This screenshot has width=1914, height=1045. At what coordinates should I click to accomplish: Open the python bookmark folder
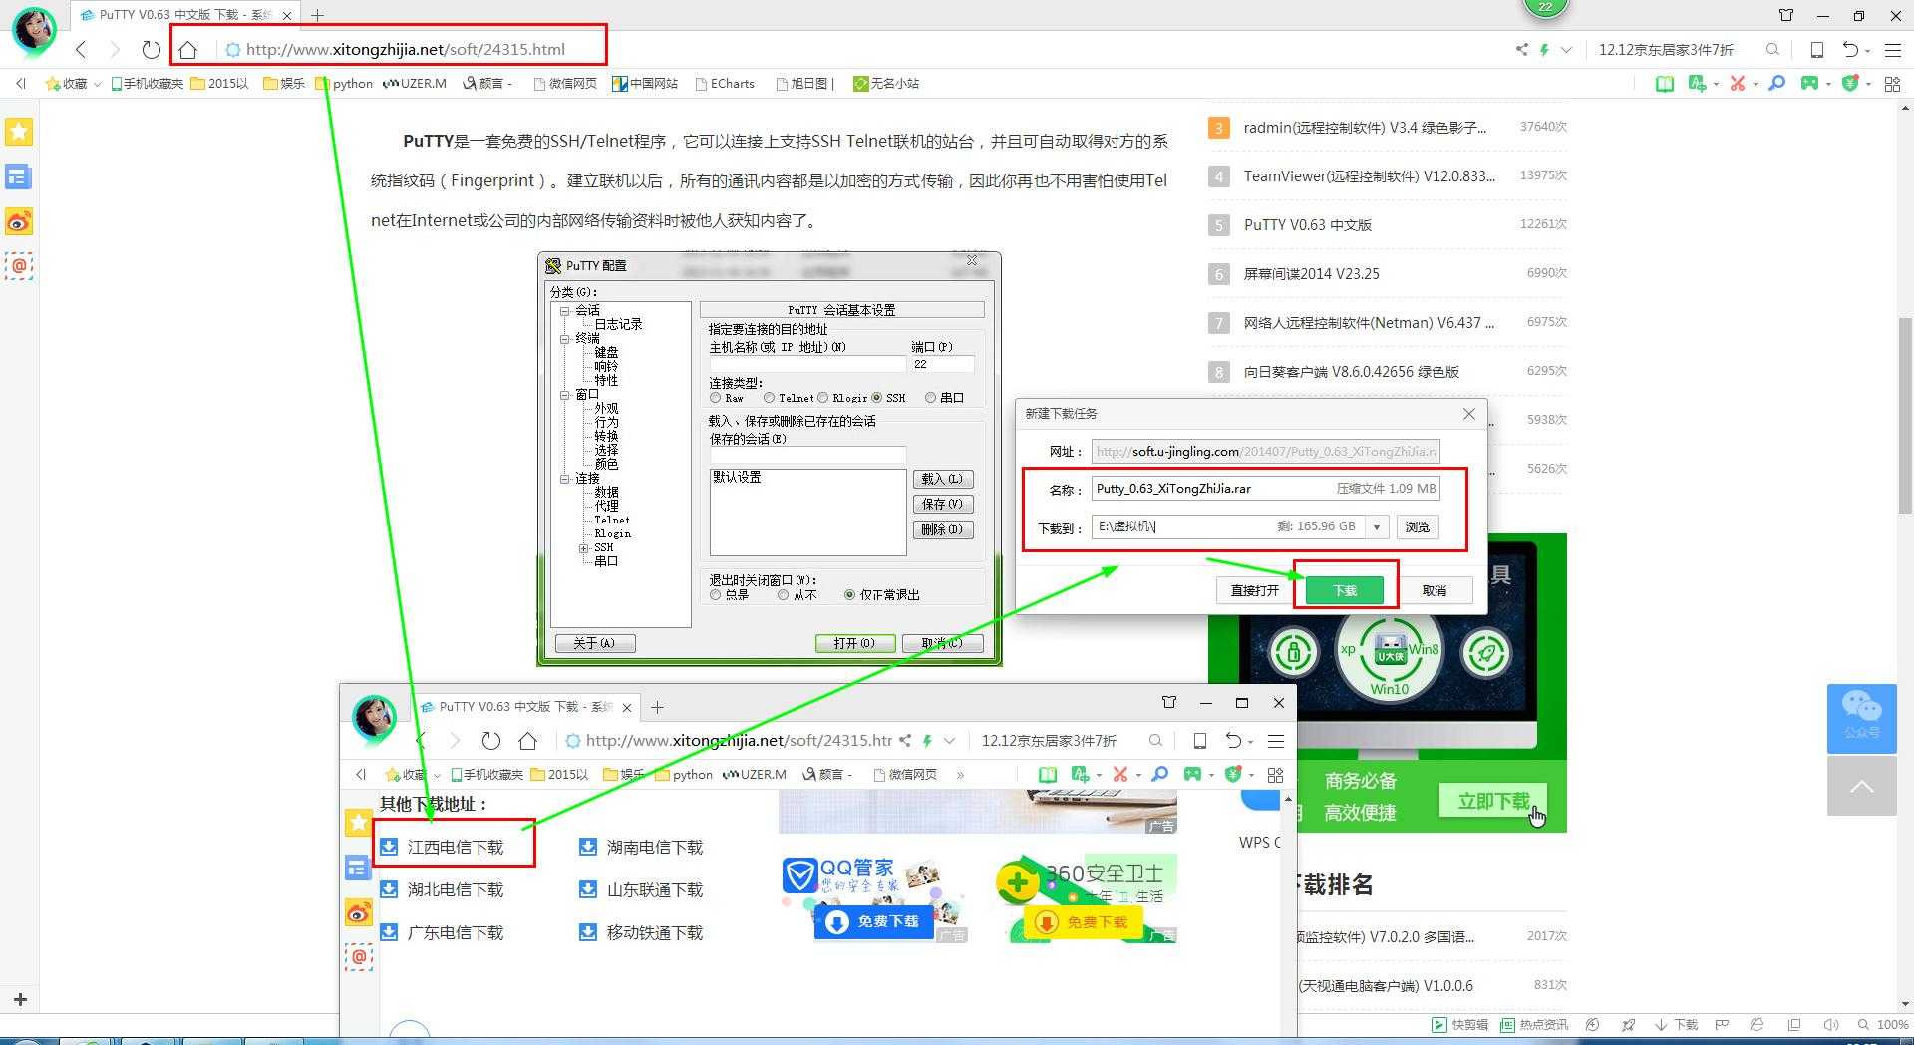pos(344,84)
